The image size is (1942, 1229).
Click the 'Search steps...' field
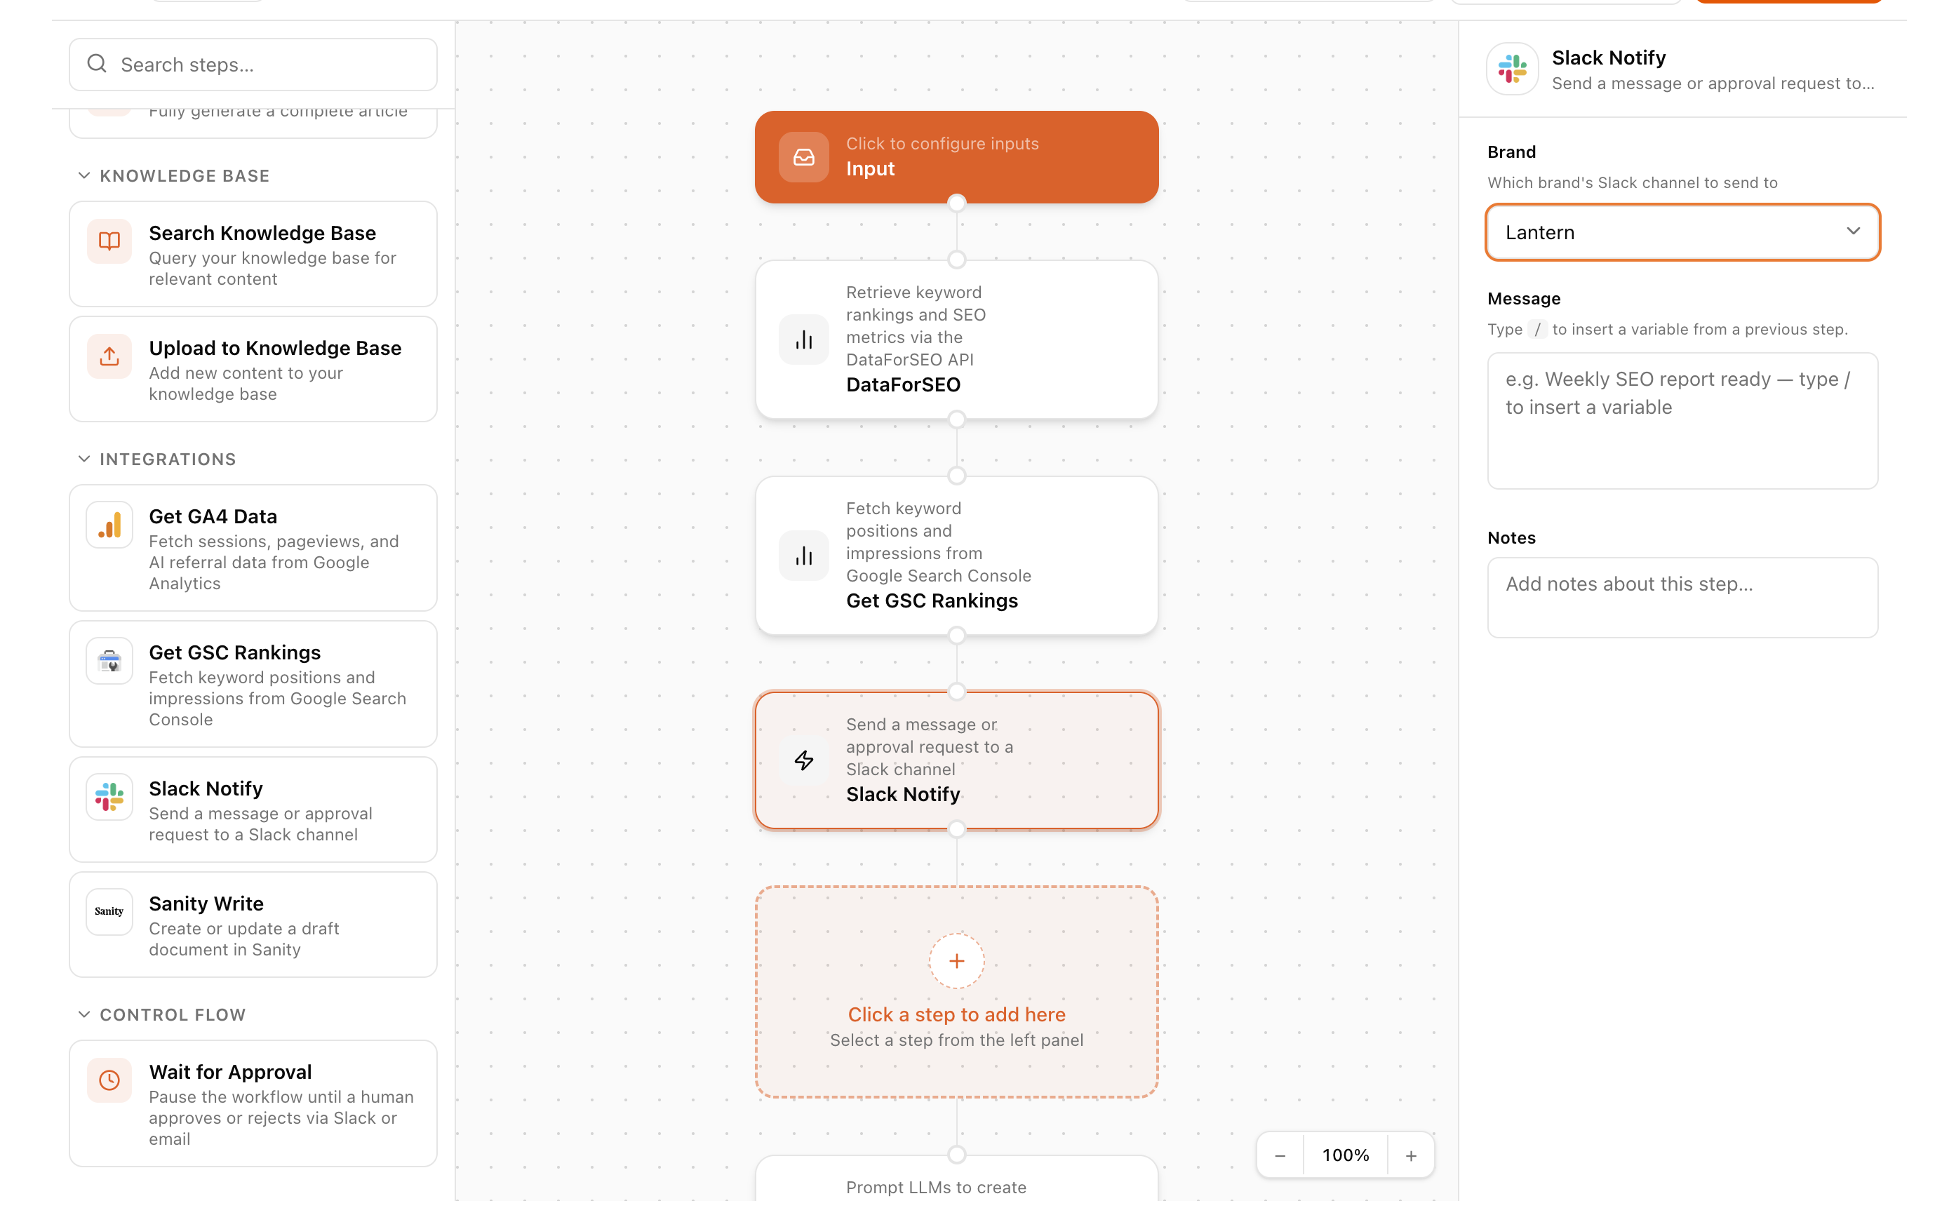(253, 65)
